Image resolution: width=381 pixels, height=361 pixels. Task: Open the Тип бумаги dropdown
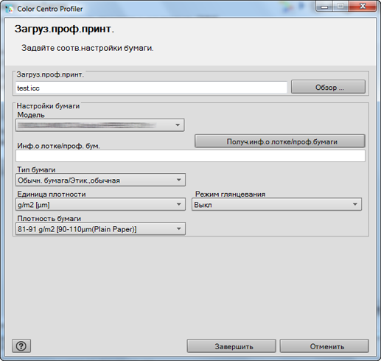[100, 180]
